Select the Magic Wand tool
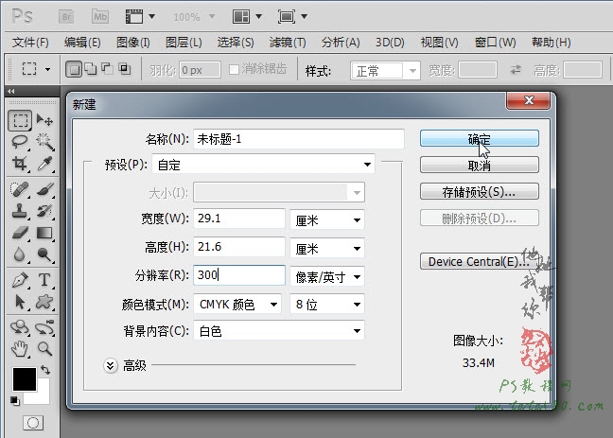The image size is (613, 438). [x=44, y=142]
